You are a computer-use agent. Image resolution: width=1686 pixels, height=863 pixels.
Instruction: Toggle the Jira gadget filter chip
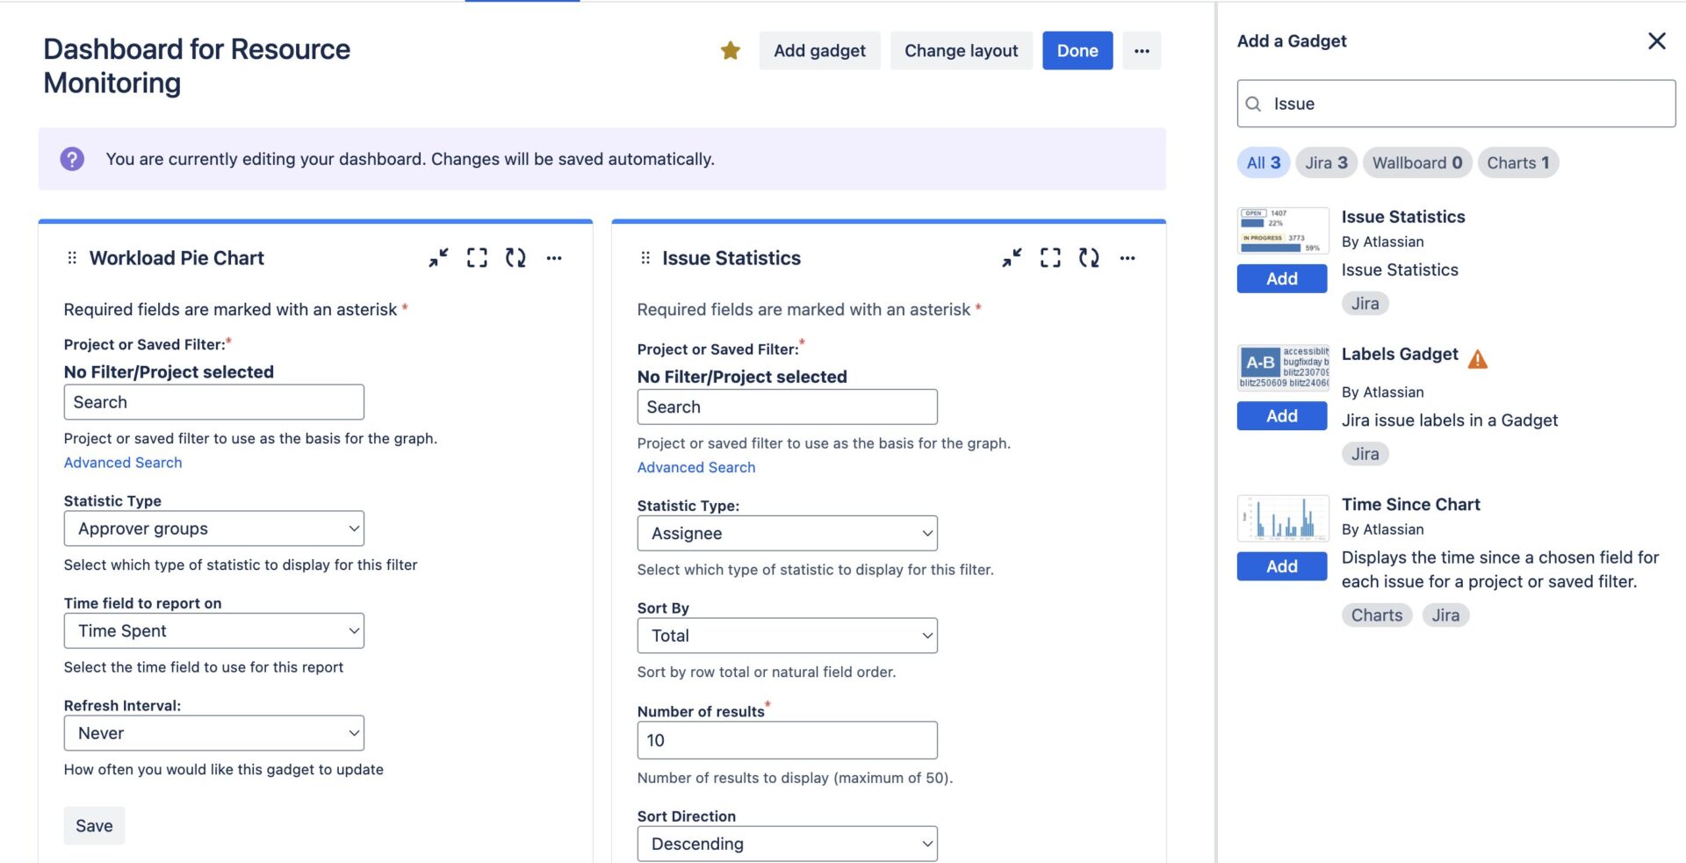coord(1326,162)
